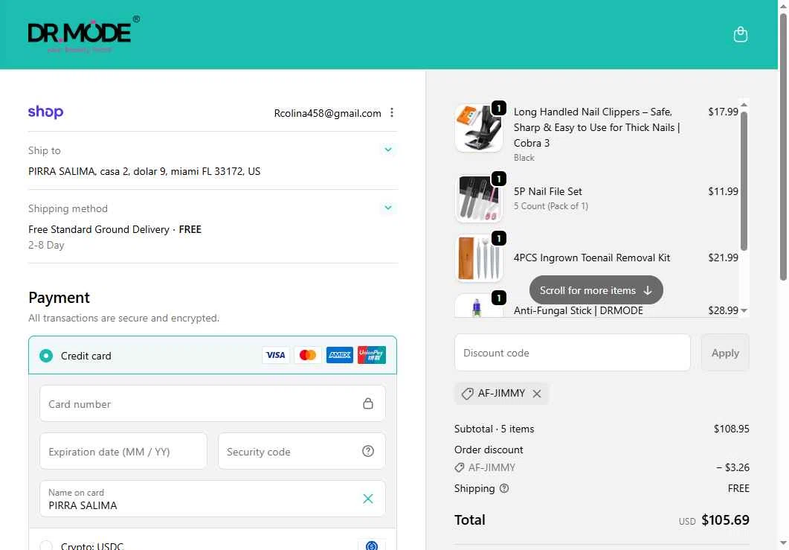The image size is (789, 550).
Task: Expand the Shipping method chevron
Action: pos(388,208)
